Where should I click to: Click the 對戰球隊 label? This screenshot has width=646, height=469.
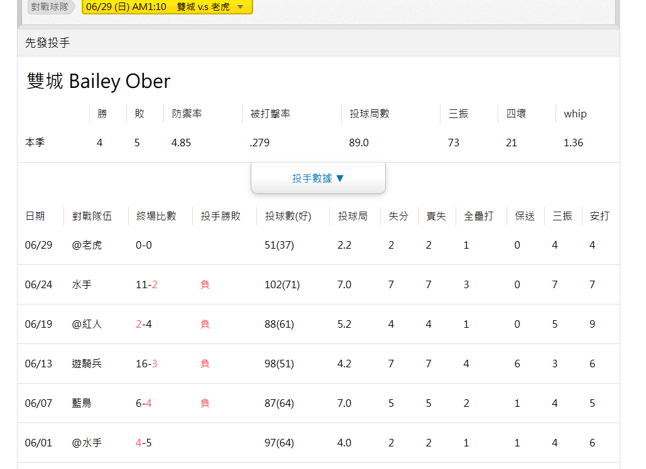pyautogui.click(x=50, y=6)
